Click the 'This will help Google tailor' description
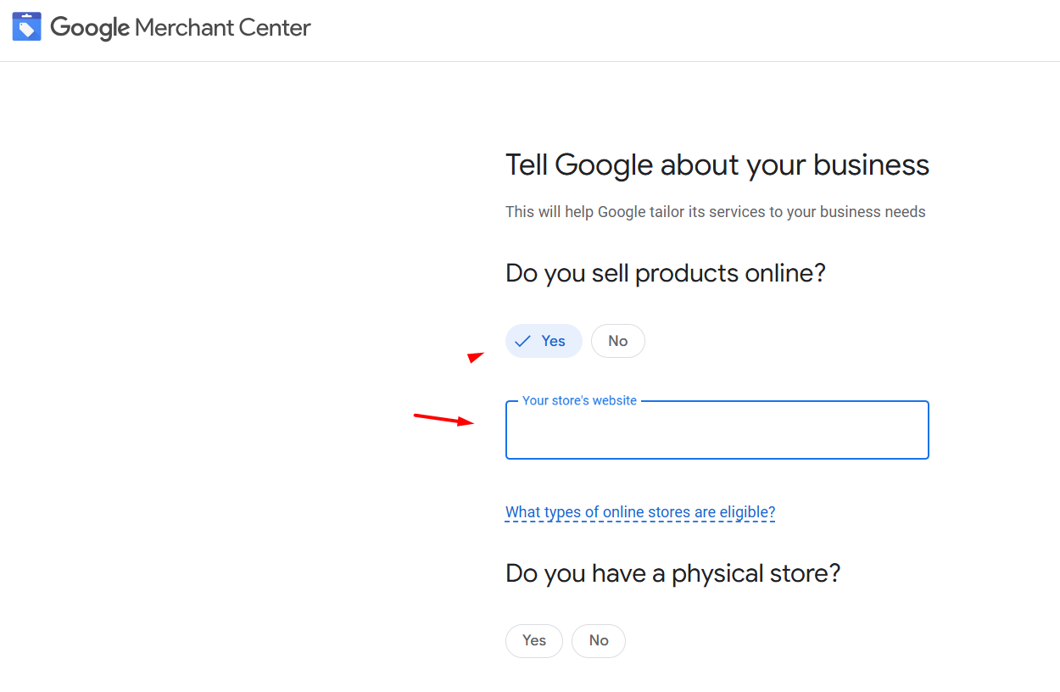The width and height of the screenshot is (1060, 692). pyautogui.click(x=716, y=212)
